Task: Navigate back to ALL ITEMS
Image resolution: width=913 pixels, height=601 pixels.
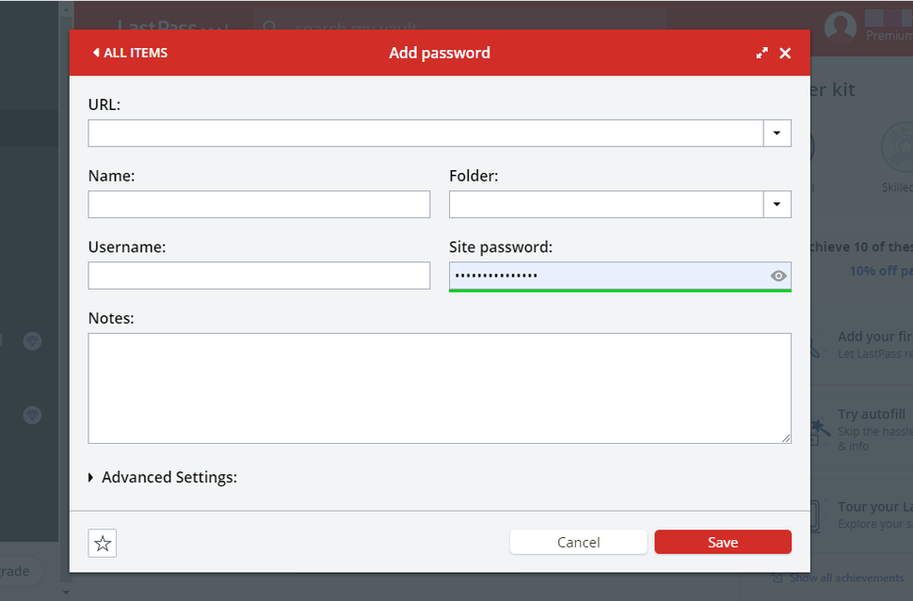Action: coord(129,53)
